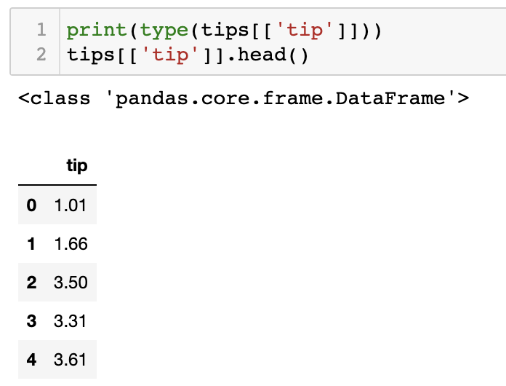Click the tips variable on line two
Image resolution: width=506 pixels, height=386 pixels.
90,55
